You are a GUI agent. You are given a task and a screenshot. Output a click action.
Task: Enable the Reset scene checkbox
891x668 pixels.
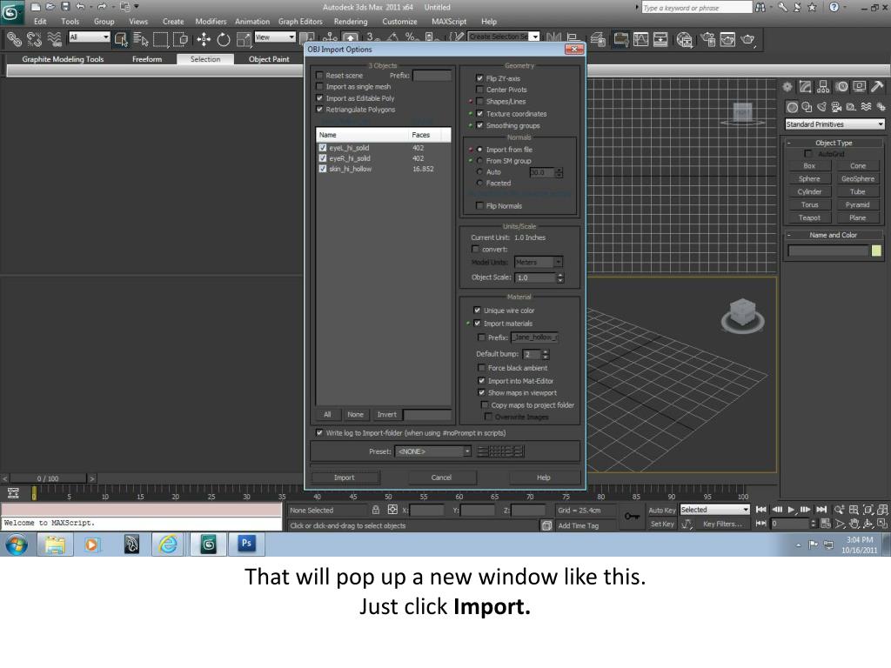320,76
